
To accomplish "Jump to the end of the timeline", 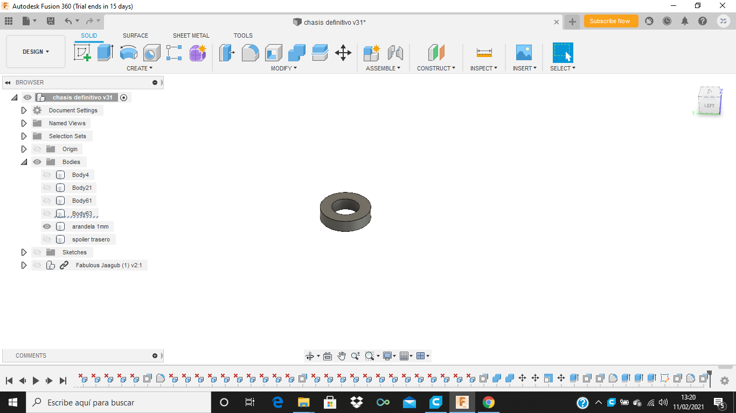I will [x=63, y=380].
